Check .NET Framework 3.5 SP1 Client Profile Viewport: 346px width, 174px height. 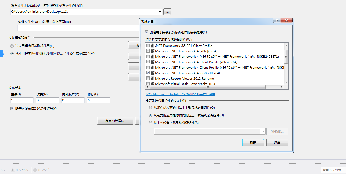click(148, 46)
